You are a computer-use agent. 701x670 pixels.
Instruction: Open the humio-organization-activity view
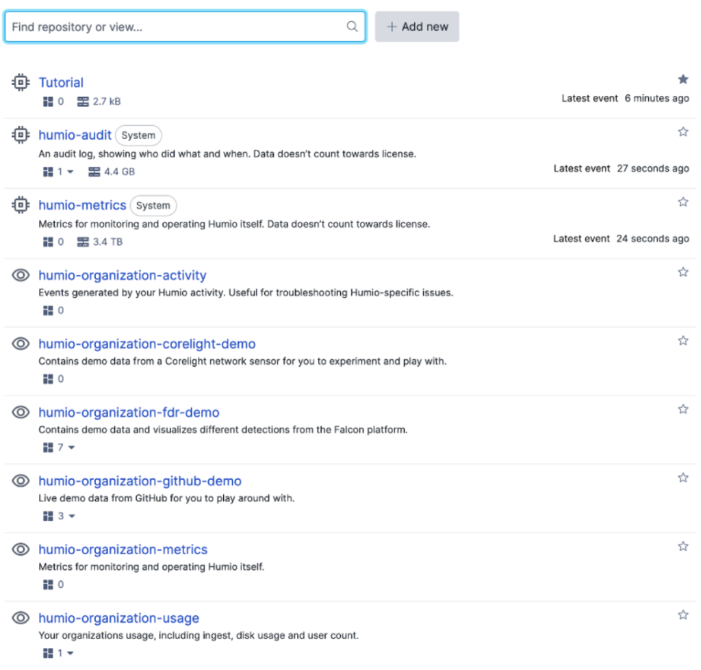pos(122,275)
